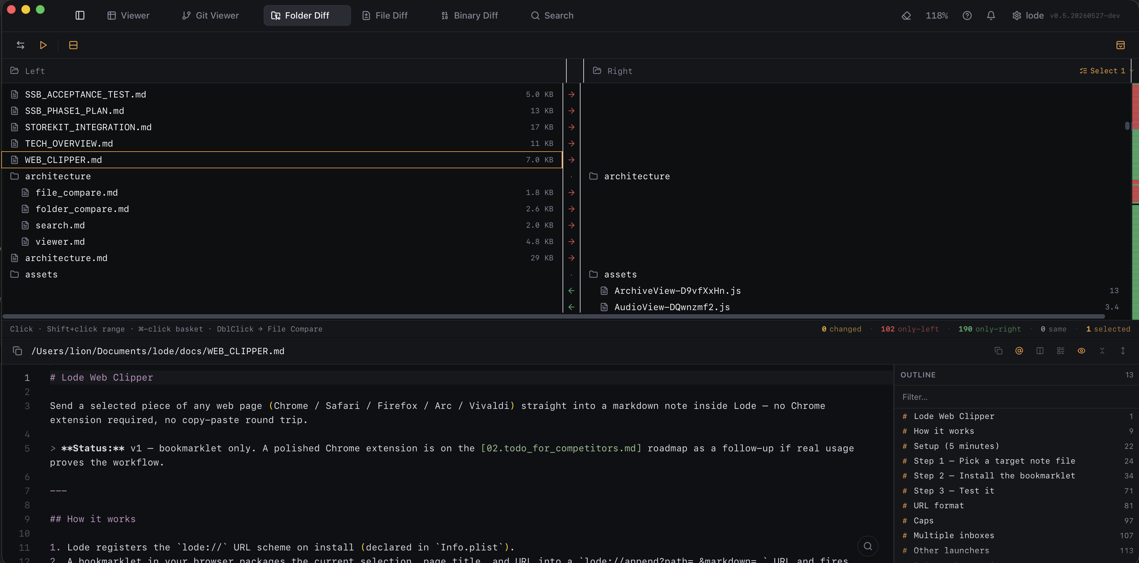The image size is (1139, 563).
Task: Copy file path icon beside WEB_CLIPPER.md path
Action: click(17, 351)
